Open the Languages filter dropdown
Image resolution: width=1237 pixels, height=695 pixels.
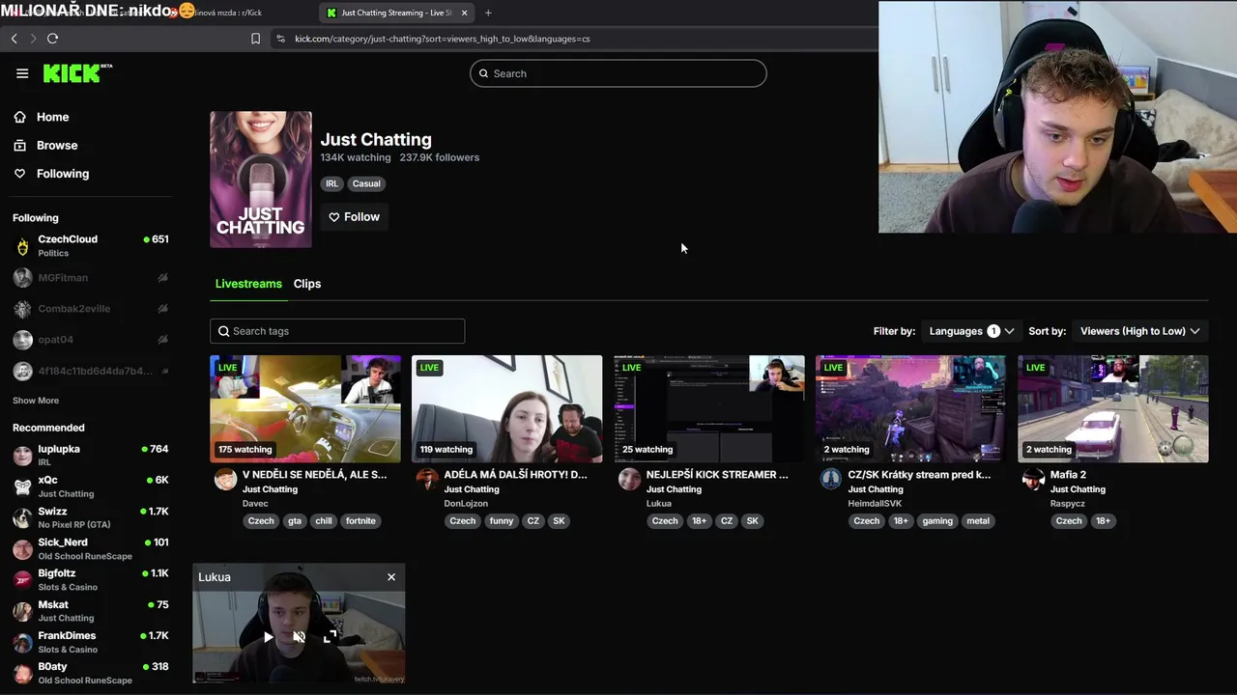(971, 331)
